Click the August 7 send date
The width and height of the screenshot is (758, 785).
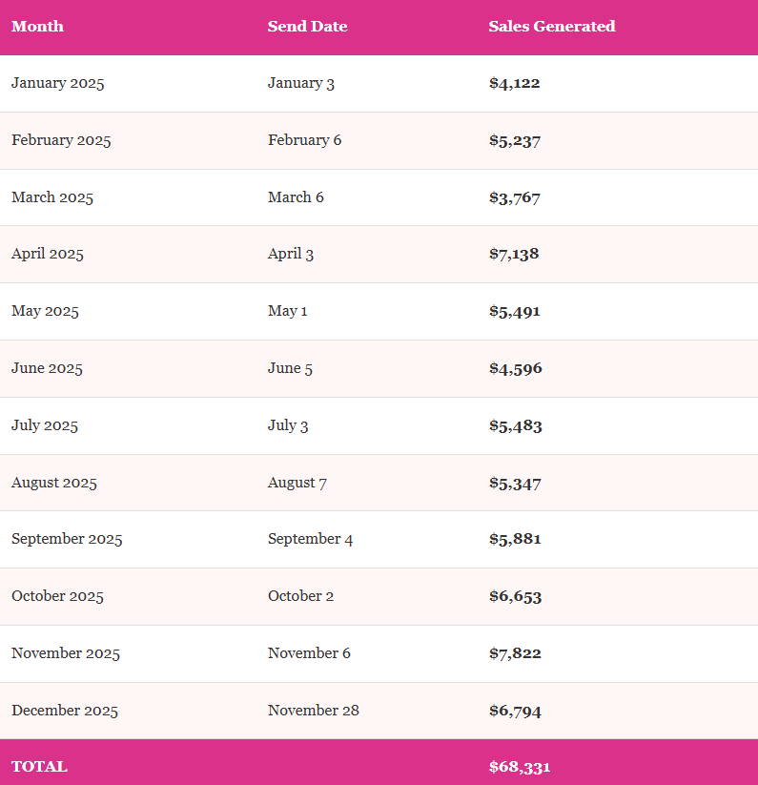coord(297,483)
